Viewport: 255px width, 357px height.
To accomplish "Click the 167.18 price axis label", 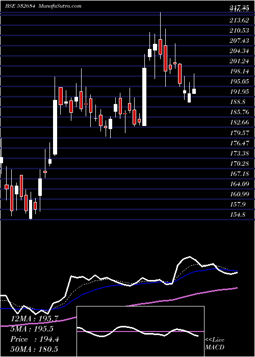I will [x=240, y=174].
